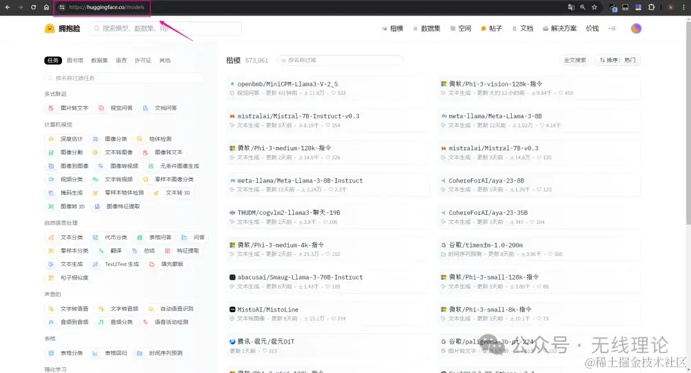Click the 零样本物体检测 task icon
The width and height of the screenshot is (691, 373).
(95, 193)
